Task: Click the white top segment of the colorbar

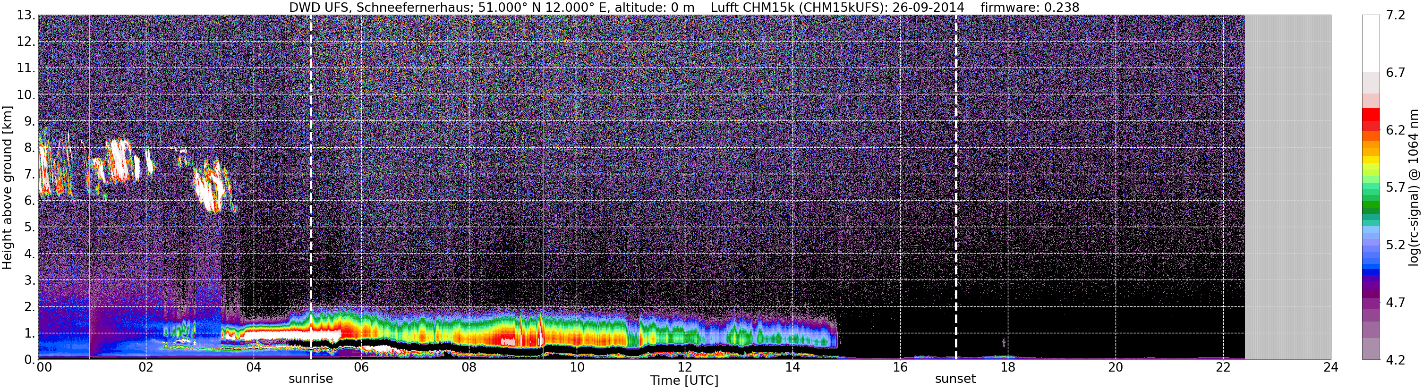Action: (x=1371, y=43)
